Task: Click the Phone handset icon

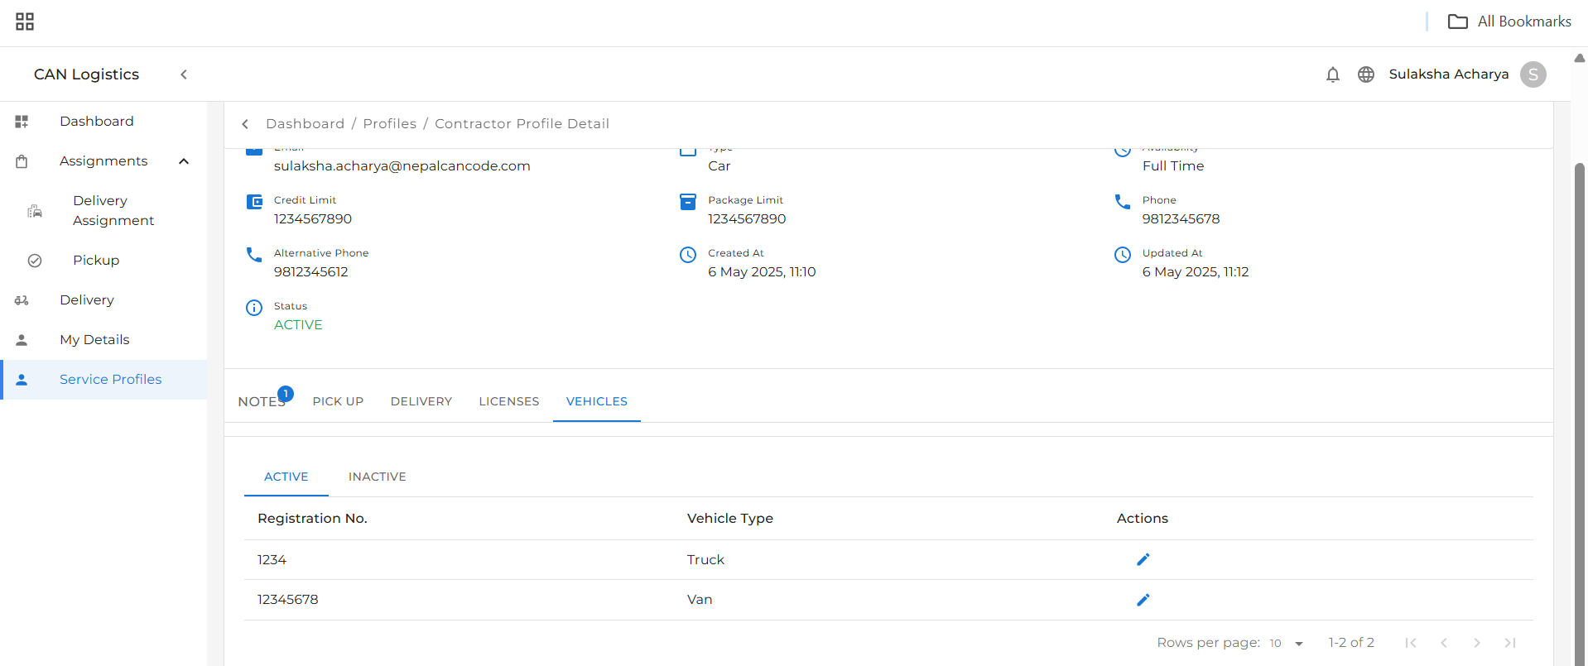Action: (1123, 202)
